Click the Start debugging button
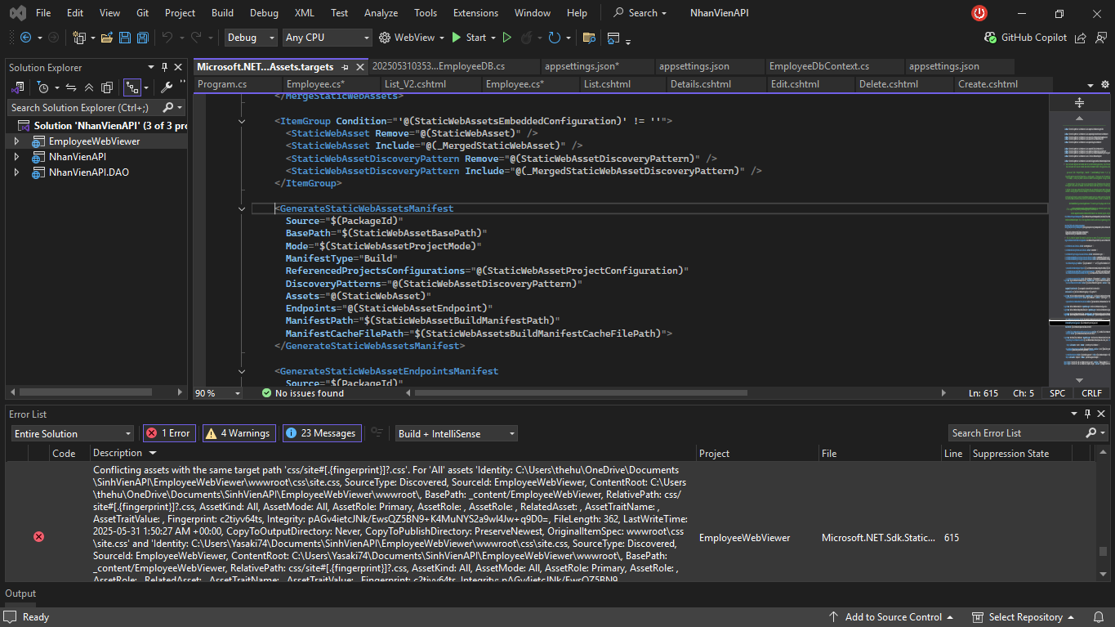This screenshot has height=627, width=1115. tap(469, 38)
